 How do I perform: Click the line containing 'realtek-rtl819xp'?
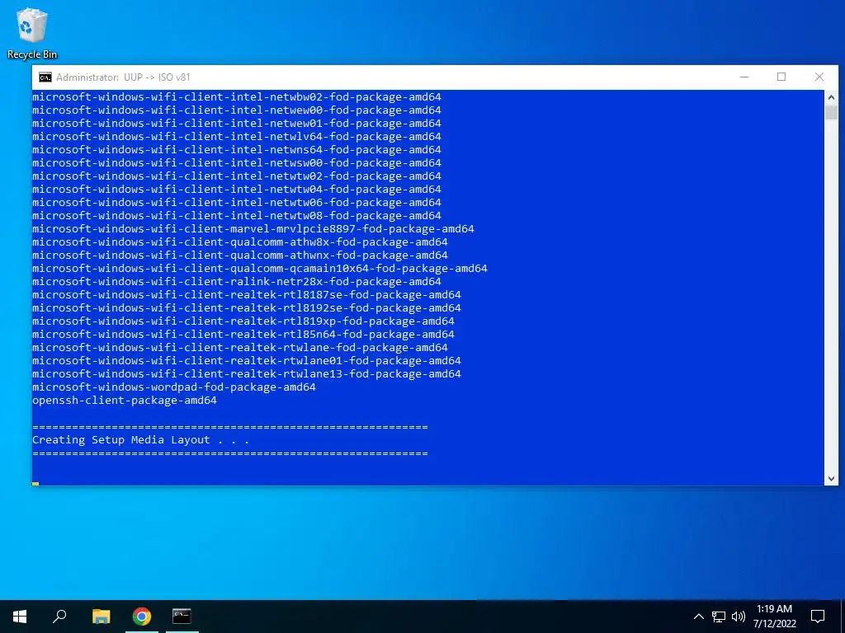click(x=243, y=321)
